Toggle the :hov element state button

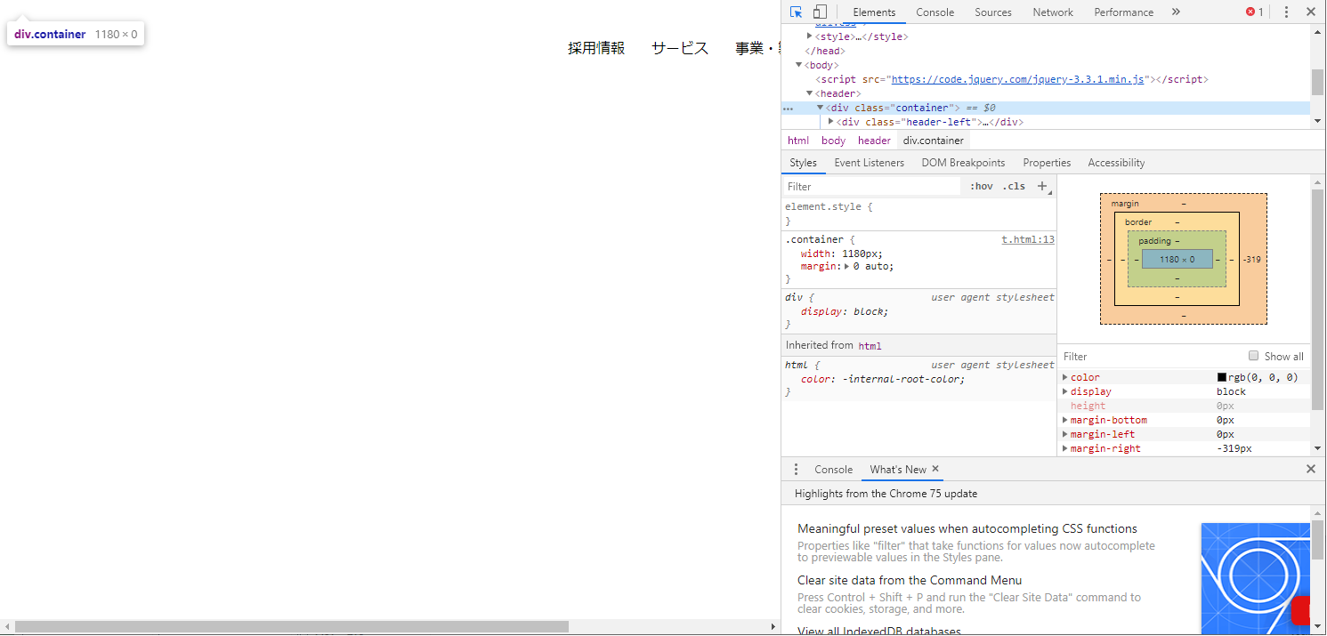click(982, 187)
